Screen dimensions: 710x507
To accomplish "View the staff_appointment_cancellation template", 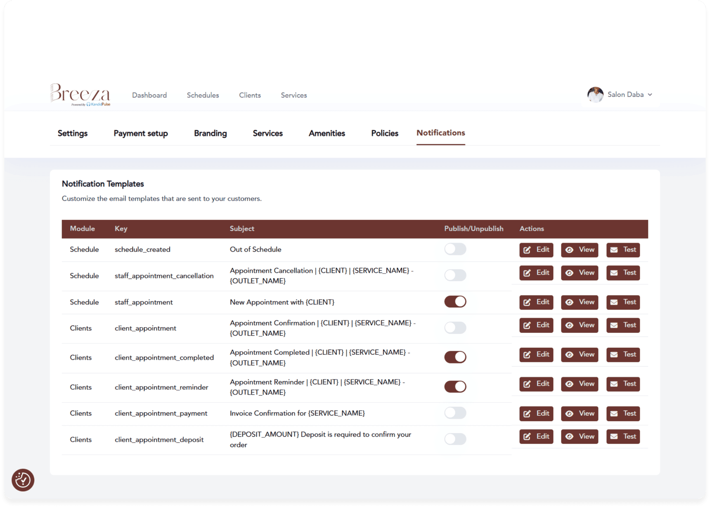I will click(580, 273).
